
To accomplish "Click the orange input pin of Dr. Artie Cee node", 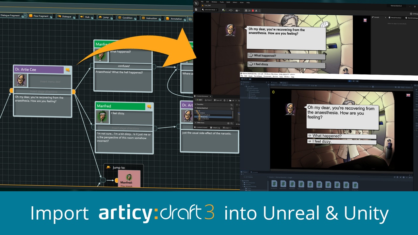I will (x=11, y=90).
